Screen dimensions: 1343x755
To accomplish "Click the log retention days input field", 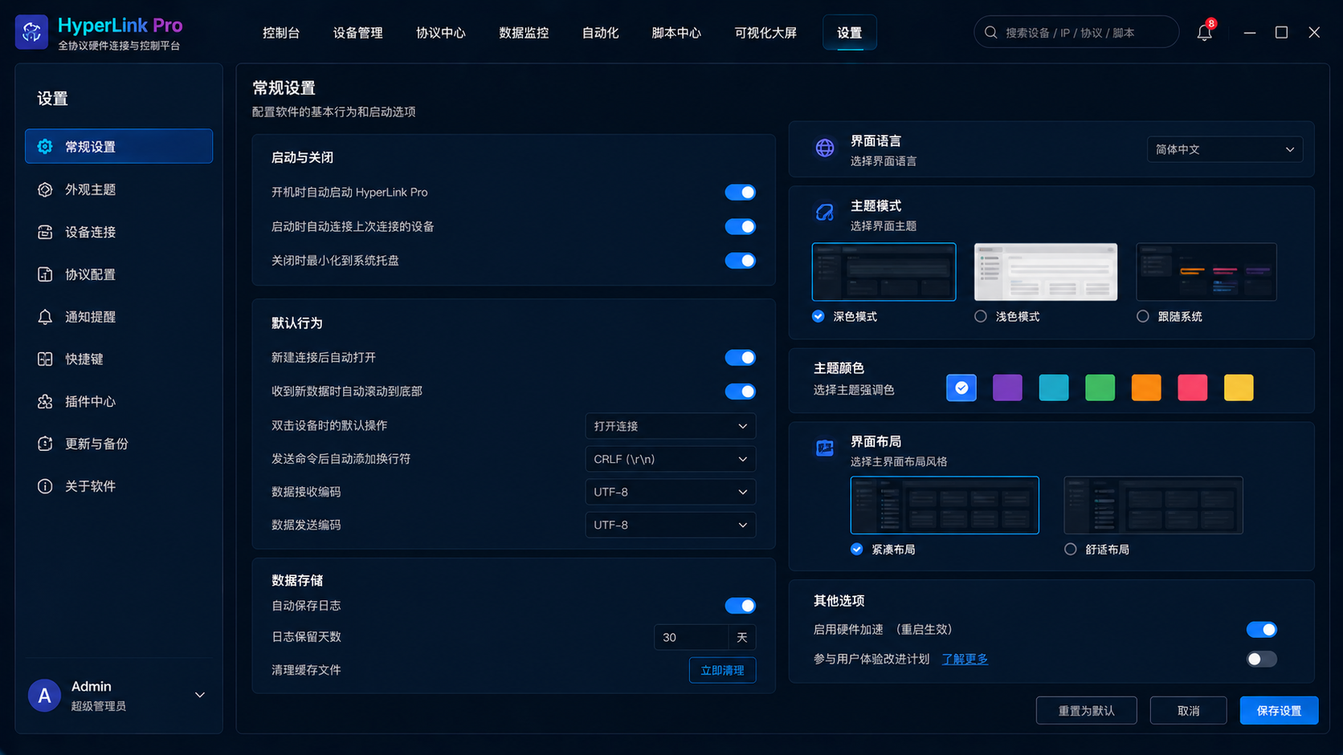I will (691, 638).
